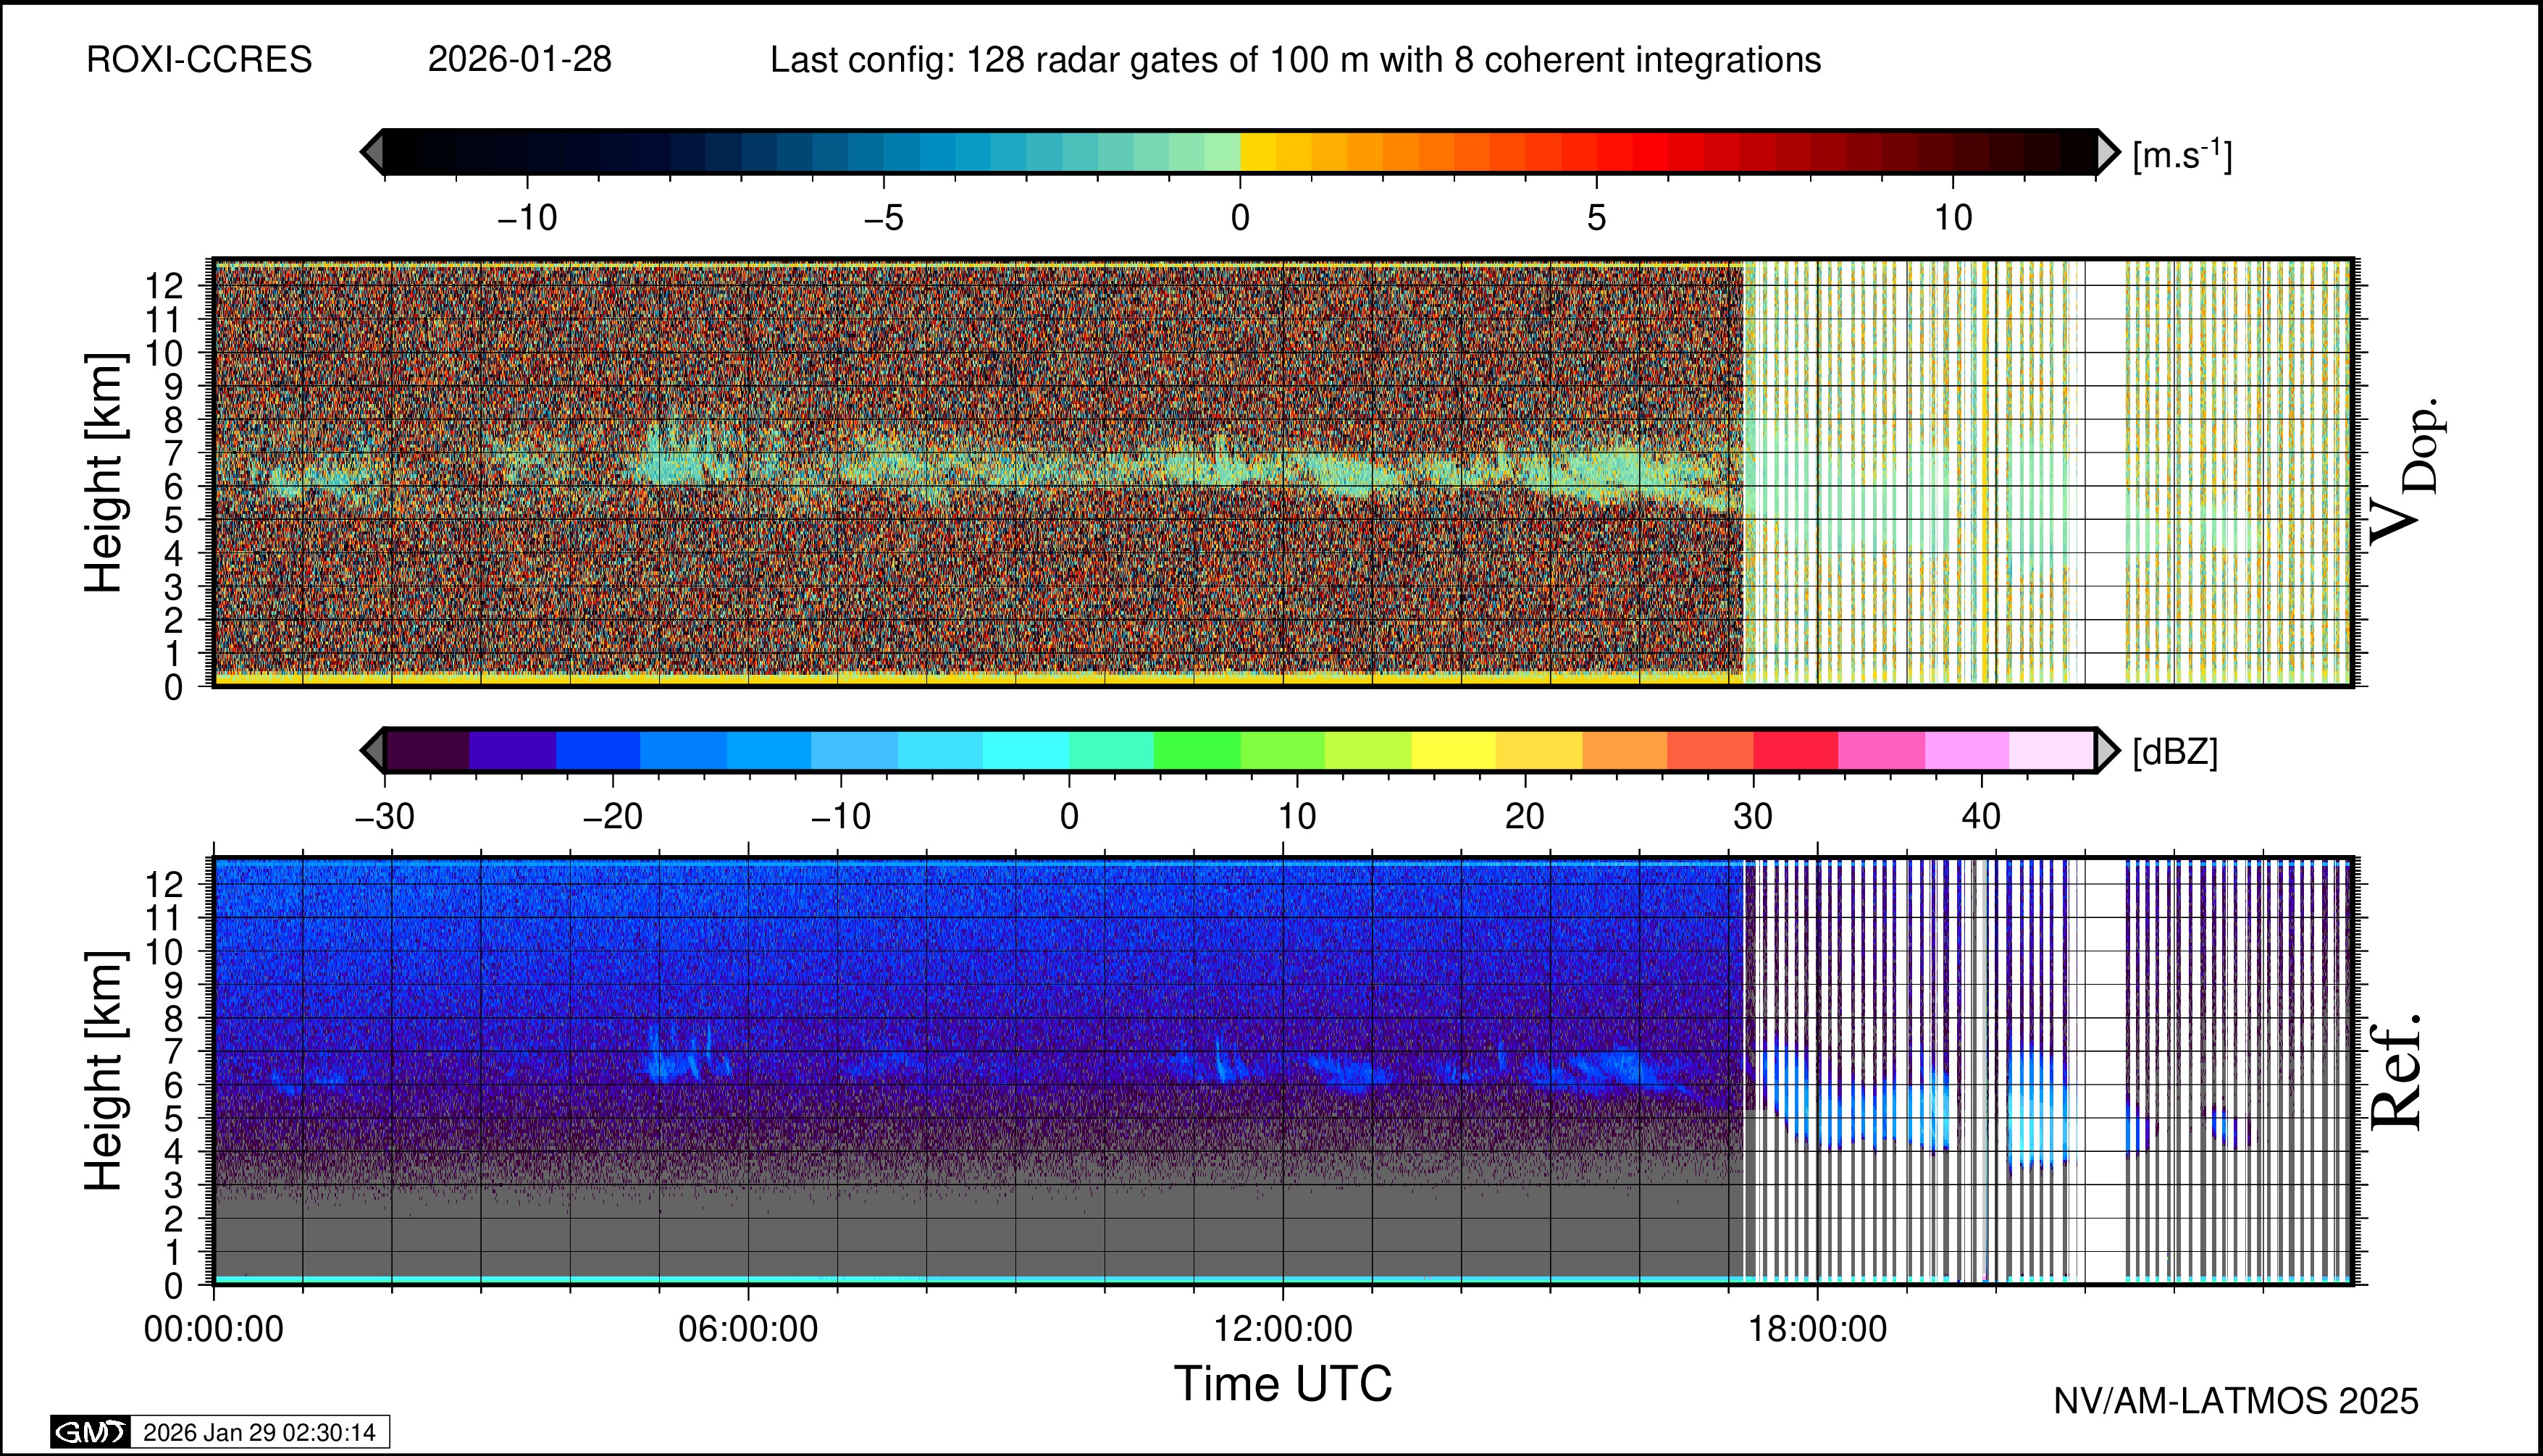Click the green swatch on dBZ colorbar
This screenshot has width=2543, height=1456.
coord(1197,750)
